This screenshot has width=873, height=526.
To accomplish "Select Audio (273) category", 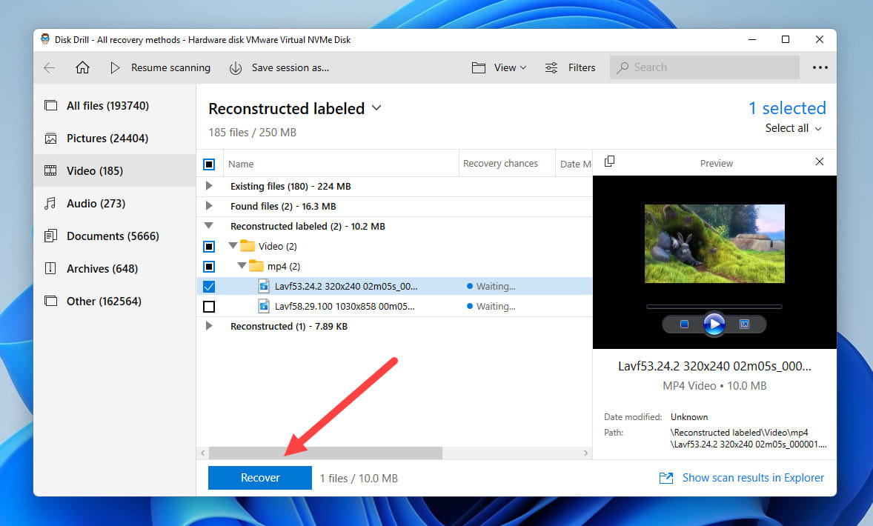I will point(114,203).
